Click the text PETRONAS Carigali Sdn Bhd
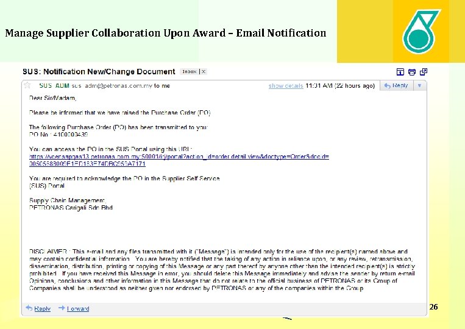465x329 pixels. pyautogui.click(x=71, y=208)
